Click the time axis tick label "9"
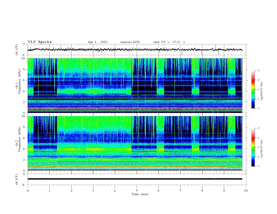 point(224,191)
